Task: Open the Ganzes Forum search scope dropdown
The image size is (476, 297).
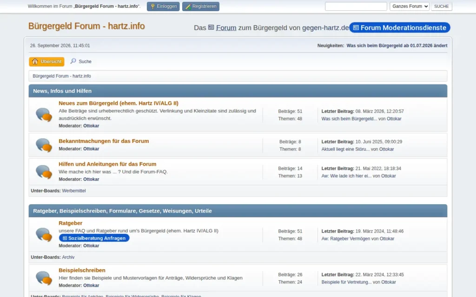Action: (x=409, y=6)
